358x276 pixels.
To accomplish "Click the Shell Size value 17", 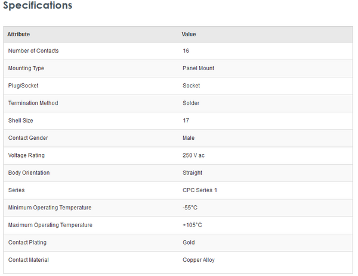I will tap(186, 121).
